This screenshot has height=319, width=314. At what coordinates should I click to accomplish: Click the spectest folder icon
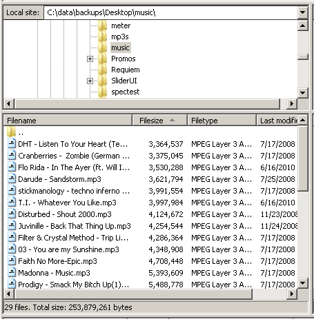(102, 92)
